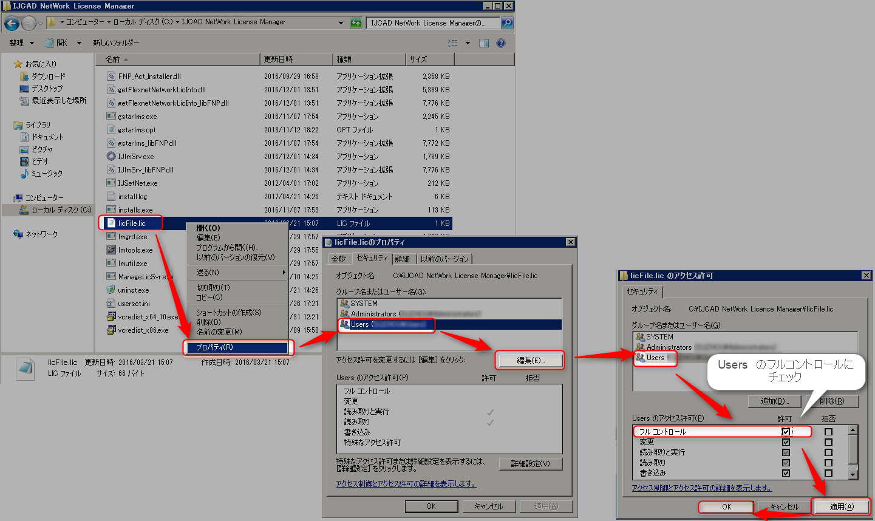Expand the address bar history dropdown
875x521 pixels.
(x=341, y=23)
